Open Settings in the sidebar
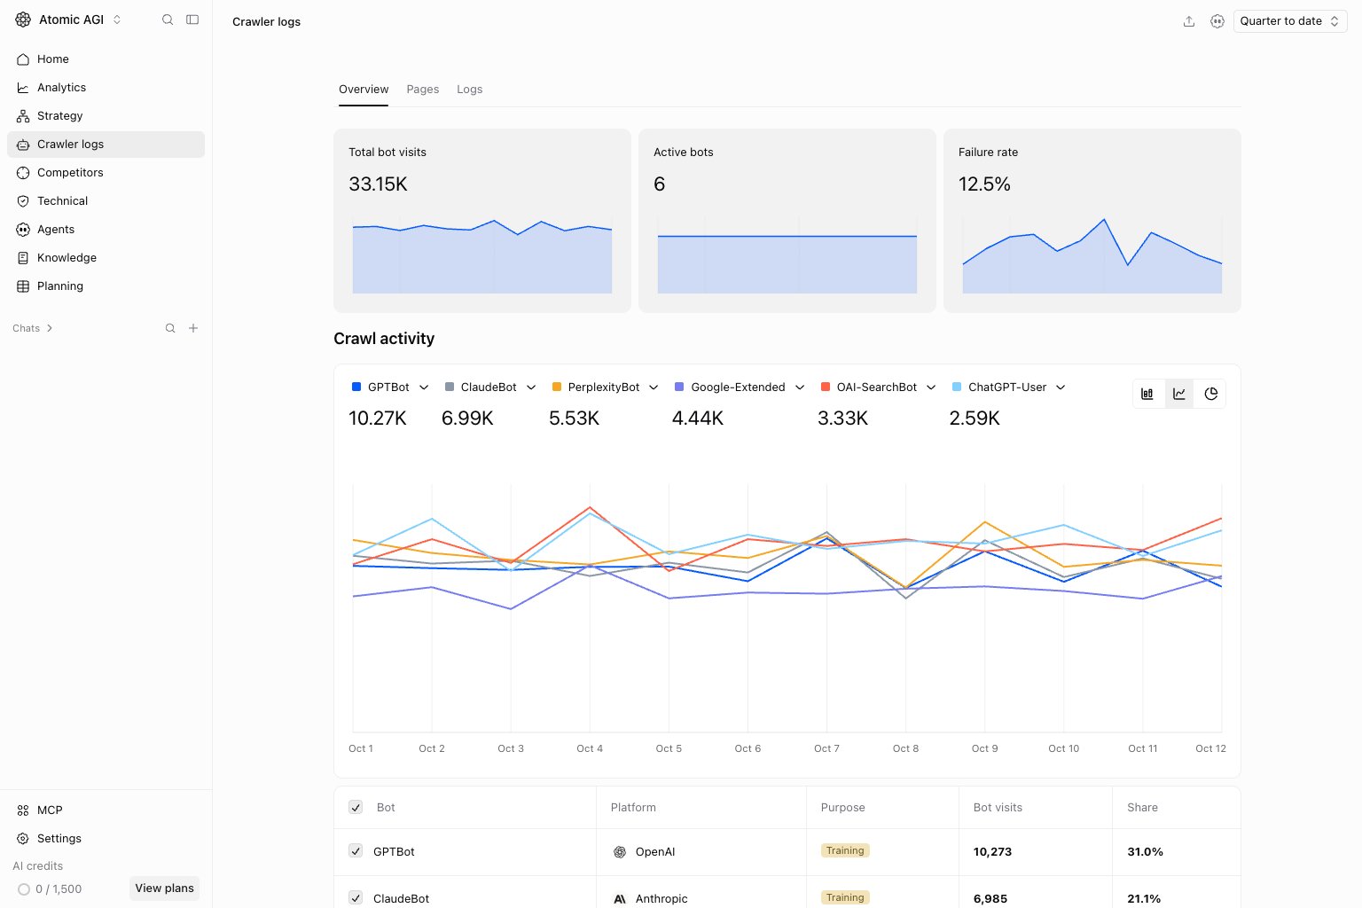The image size is (1362, 908). 106,839
